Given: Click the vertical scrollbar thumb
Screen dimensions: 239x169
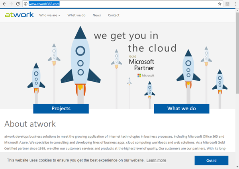Looking at the screenshot, I should click(x=237, y=53).
